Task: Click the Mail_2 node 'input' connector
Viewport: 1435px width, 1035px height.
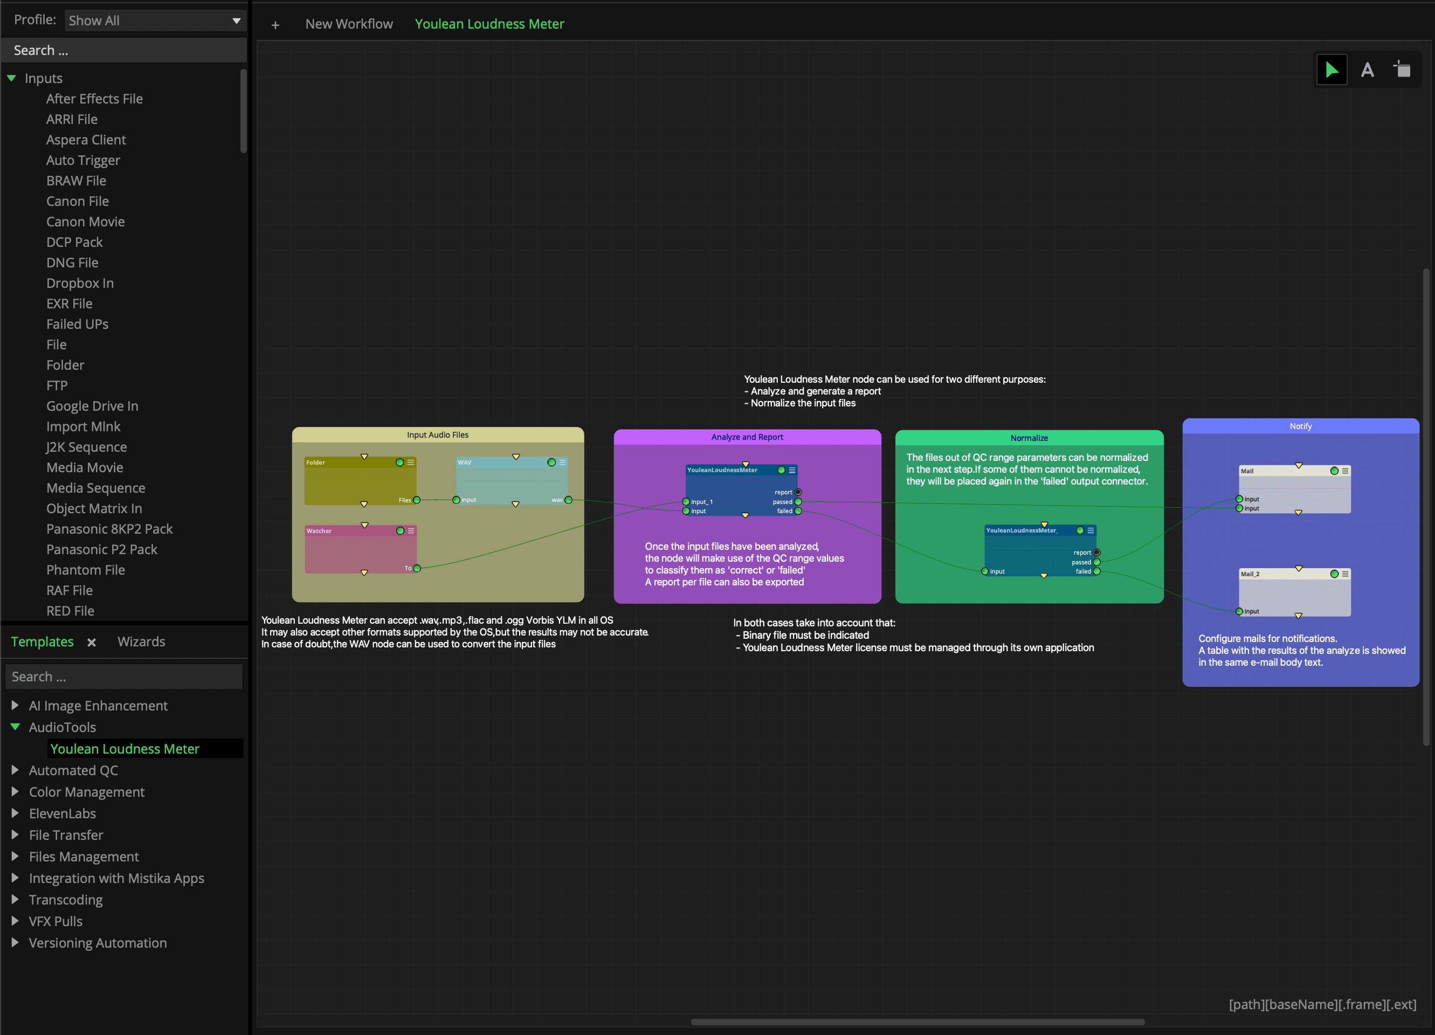Action: pos(1239,611)
